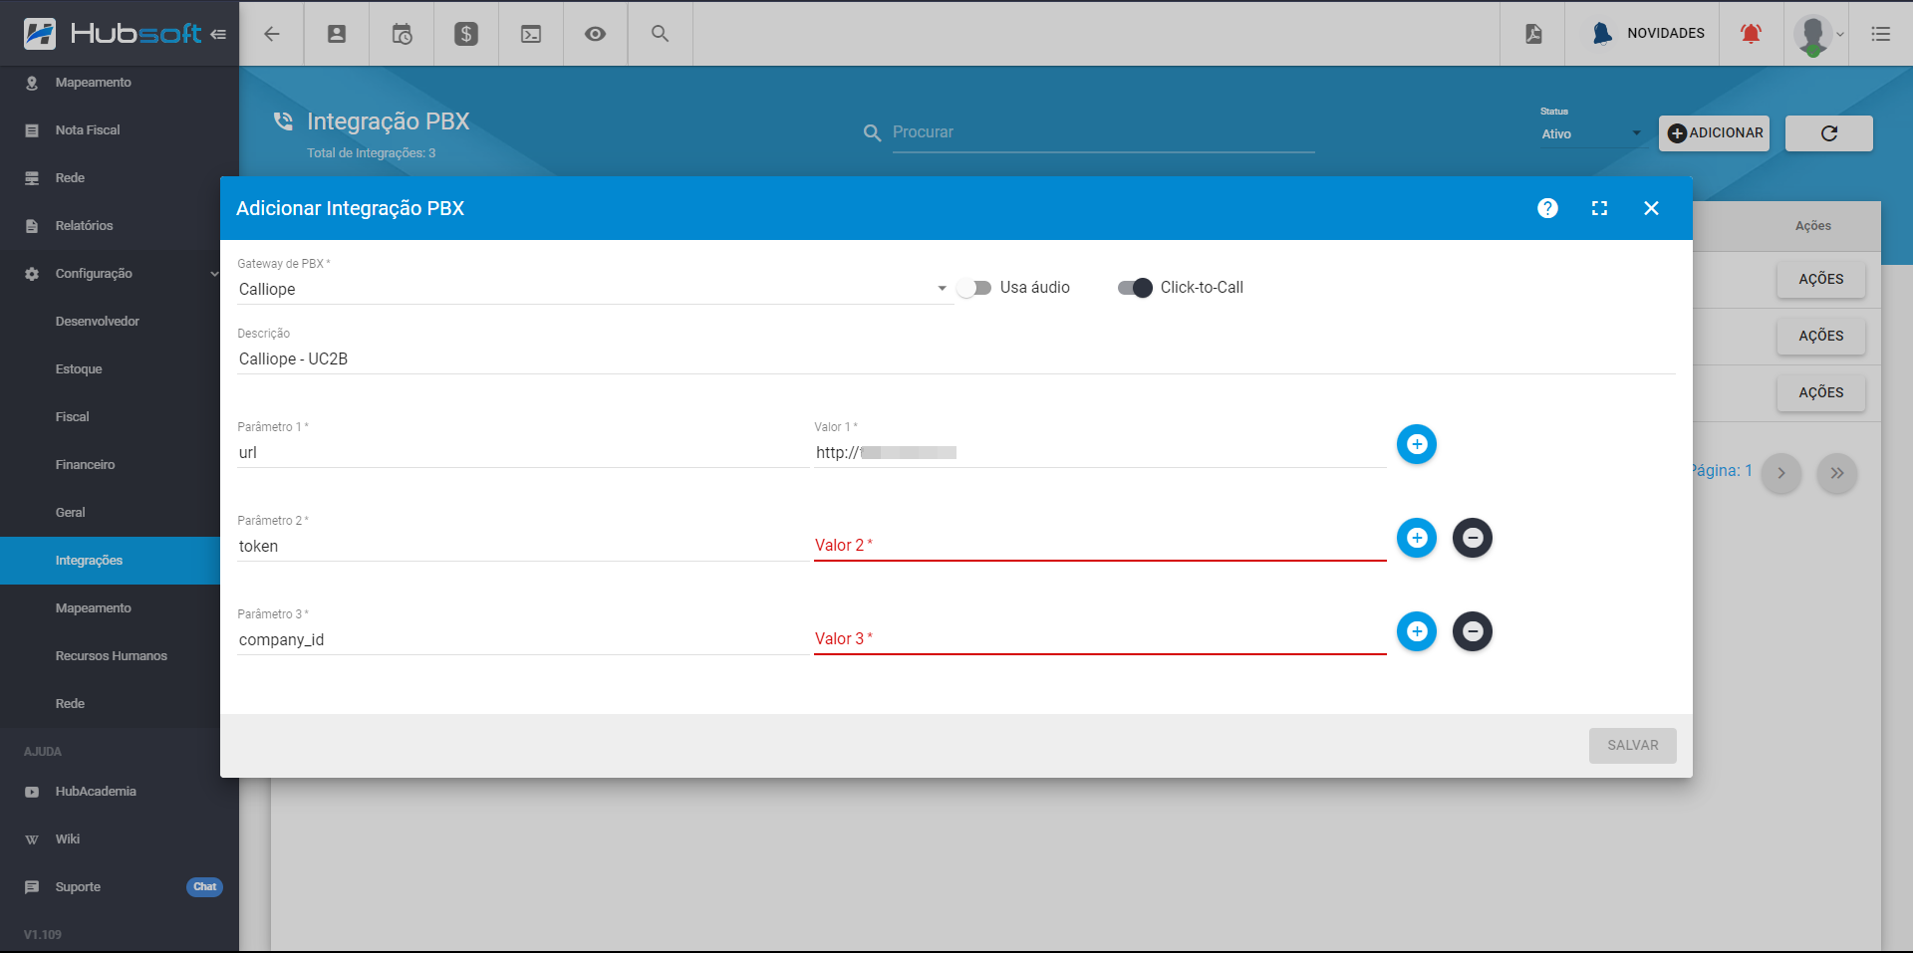Screen dimensions: 1913x953
Task: Open Mapeamento at top of sidebar
Action: 120,83
